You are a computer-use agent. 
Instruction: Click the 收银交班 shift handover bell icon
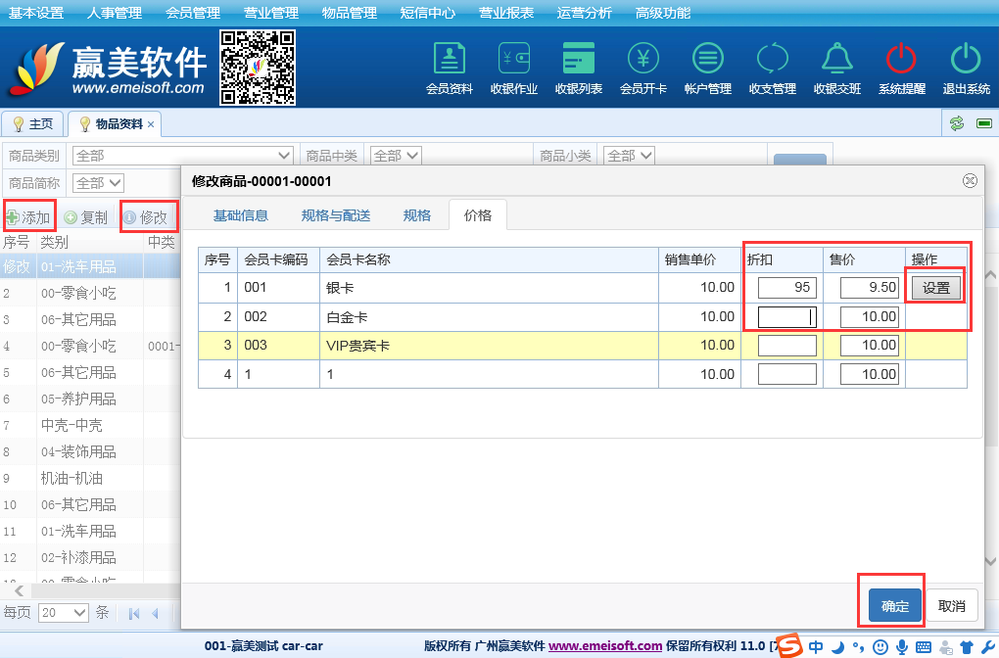click(836, 68)
